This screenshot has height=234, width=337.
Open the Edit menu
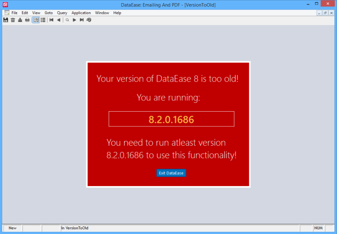25,13
